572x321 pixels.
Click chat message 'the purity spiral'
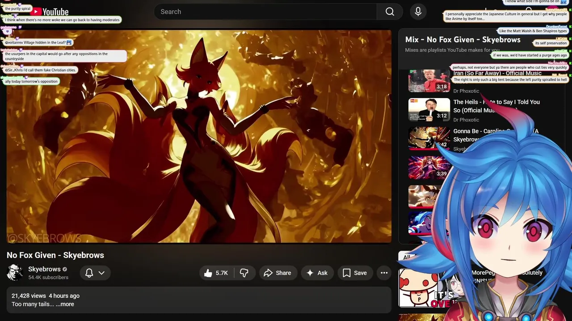pos(18,8)
